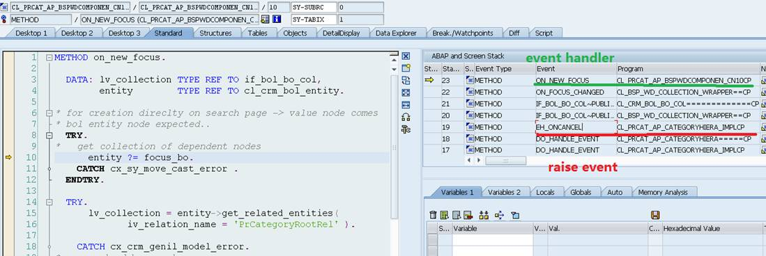The width and height of the screenshot is (766, 256).
Task: Close tool via X icon beside editor
Action: [406, 56]
